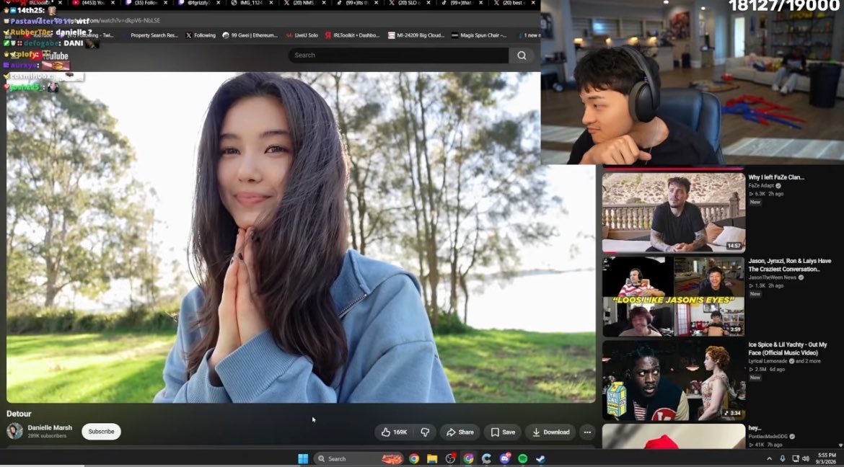Open 'Ice Spice & Lil Yachty - Out My Face' title
The width and height of the screenshot is (844, 467).
788,349
